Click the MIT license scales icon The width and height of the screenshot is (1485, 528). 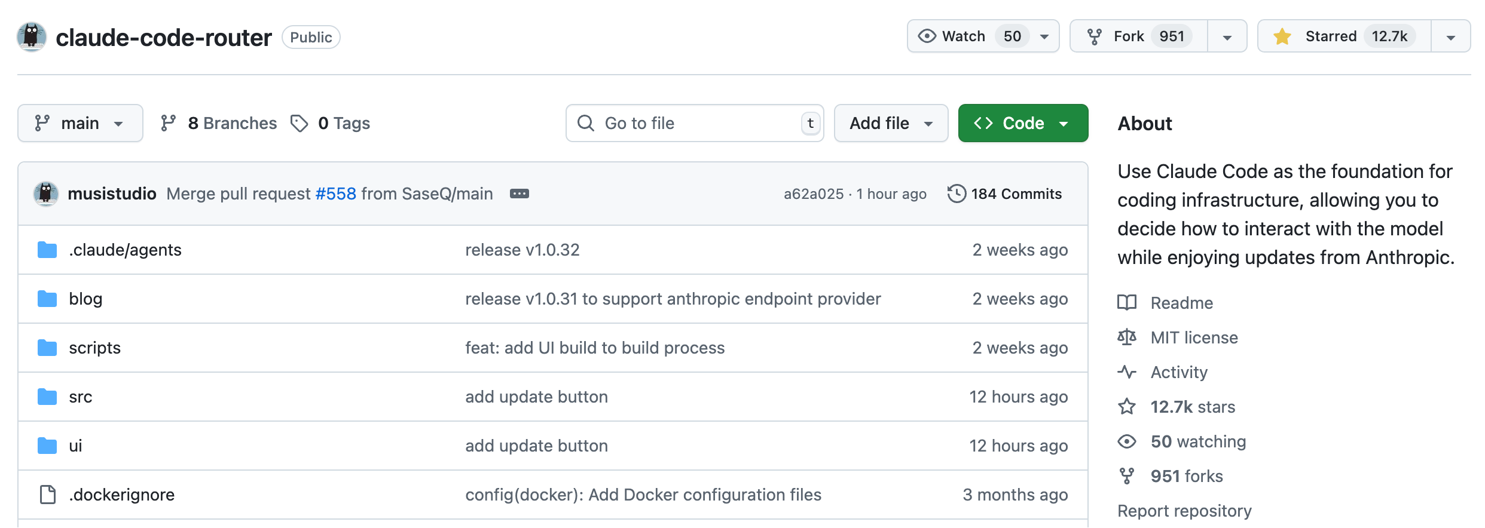coord(1127,337)
